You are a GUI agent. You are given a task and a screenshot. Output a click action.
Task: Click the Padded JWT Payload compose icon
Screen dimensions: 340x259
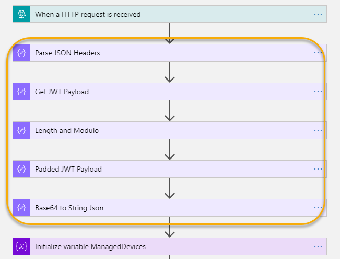tap(21, 169)
